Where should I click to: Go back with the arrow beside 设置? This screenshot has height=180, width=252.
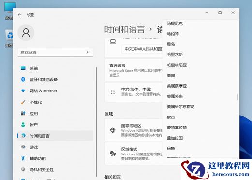point(19,15)
